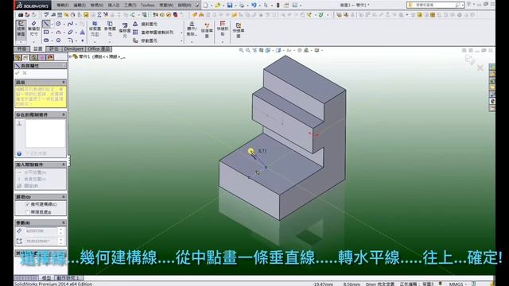The width and height of the screenshot is (509, 286).
Task: Open the Edit (編輯) menu
Action: 80,6
